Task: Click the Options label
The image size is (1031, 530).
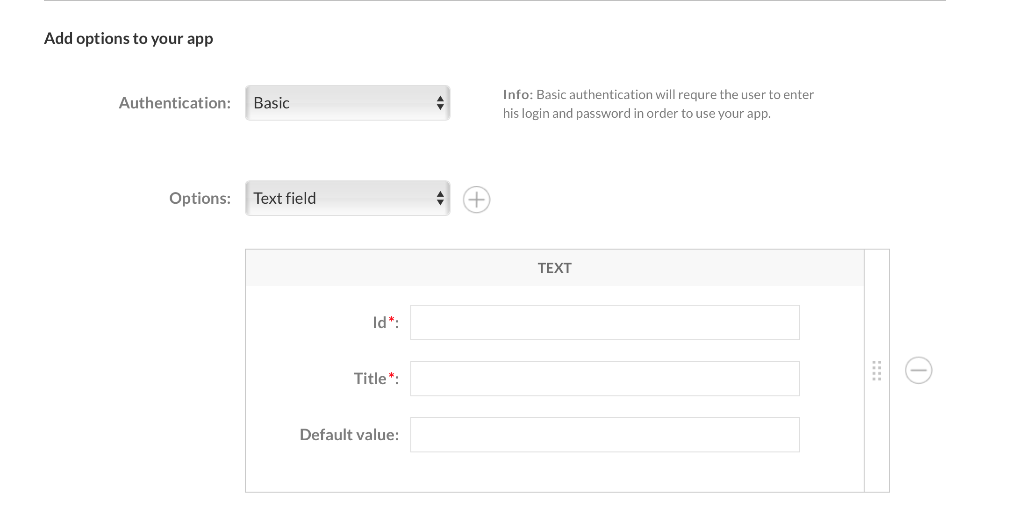Action: [x=200, y=198]
